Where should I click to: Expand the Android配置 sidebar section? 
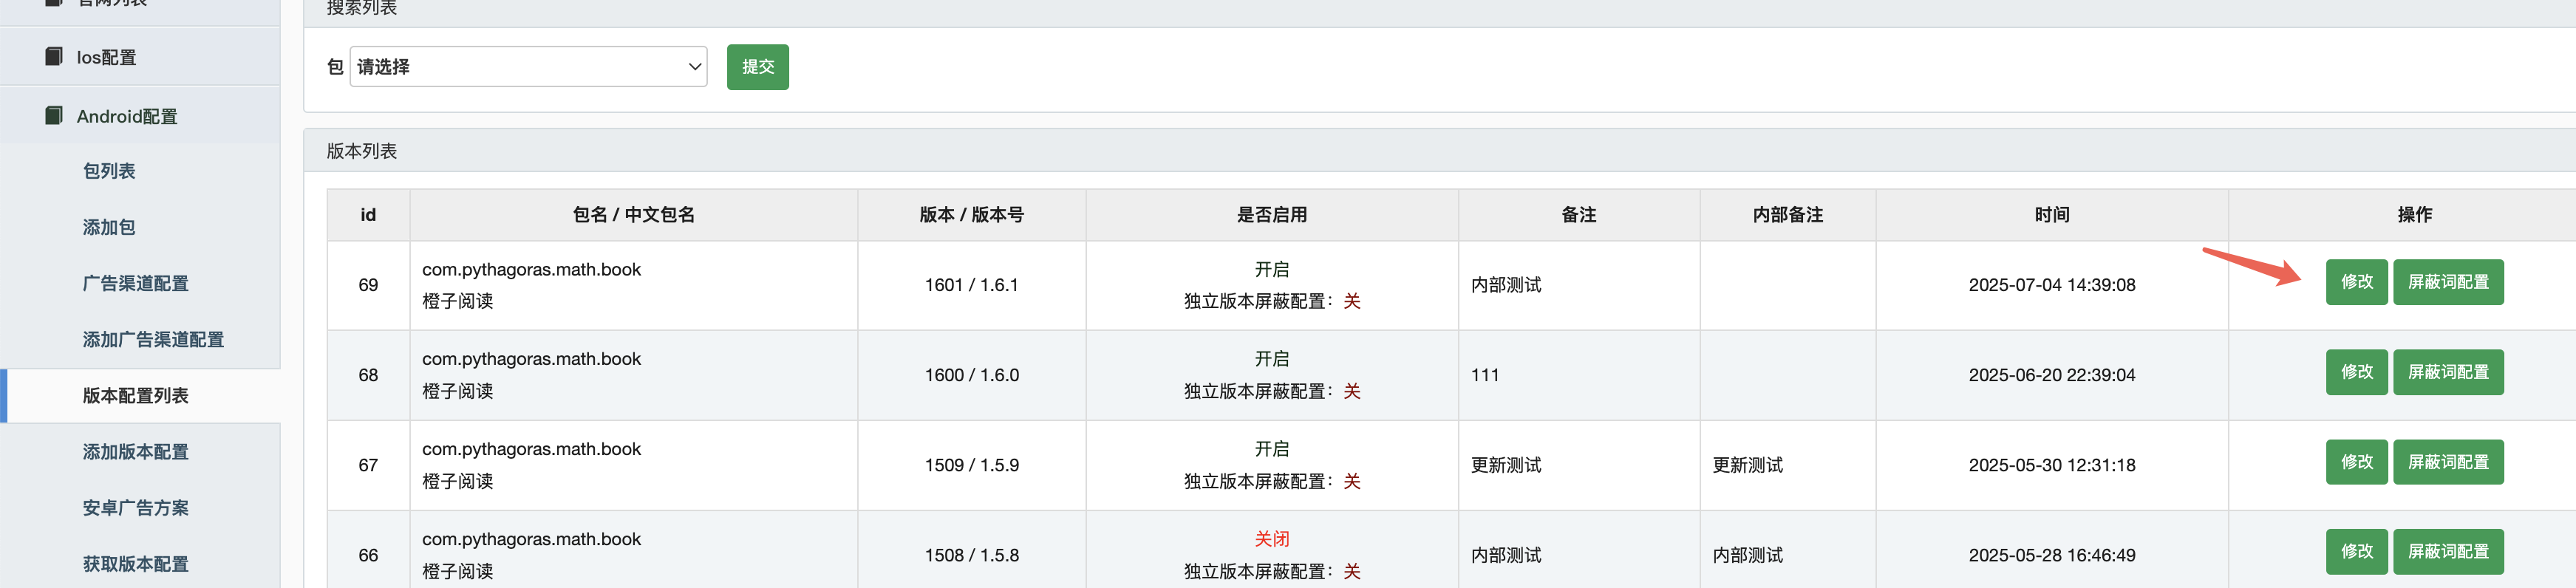click(x=127, y=116)
